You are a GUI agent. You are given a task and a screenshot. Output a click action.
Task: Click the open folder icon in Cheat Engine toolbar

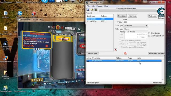(x=92, y=10)
